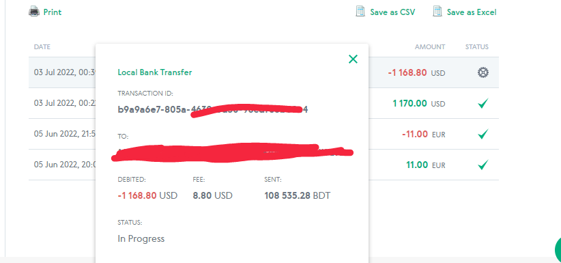This screenshot has width=561, height=263.
Task: Open the Print link
Action: [53, 12]
